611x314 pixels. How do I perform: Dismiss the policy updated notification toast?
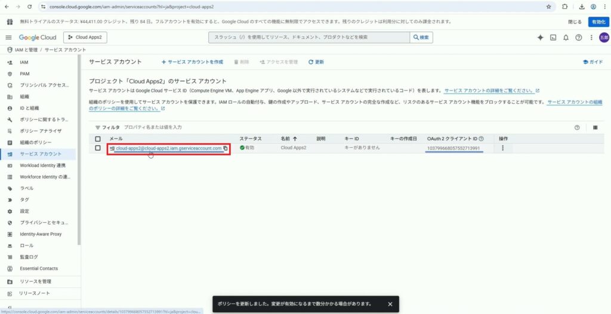click(x=390, y=304)
